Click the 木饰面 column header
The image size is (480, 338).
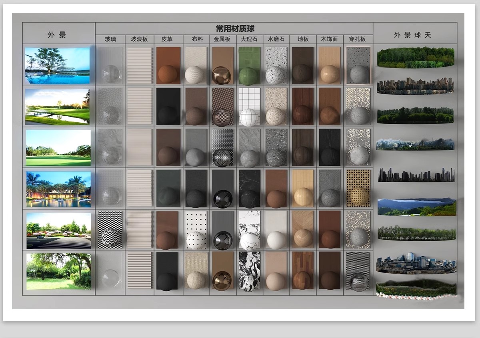pyautogui.click(x=330, y=39)
